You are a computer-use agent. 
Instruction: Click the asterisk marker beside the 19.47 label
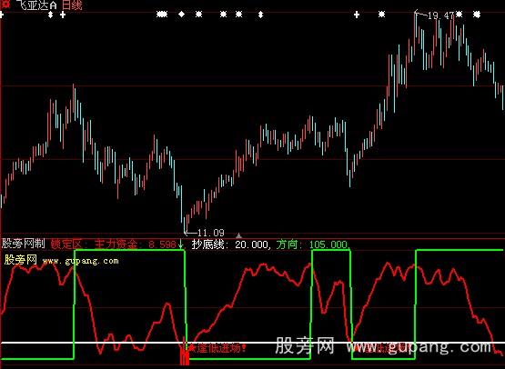459,15
